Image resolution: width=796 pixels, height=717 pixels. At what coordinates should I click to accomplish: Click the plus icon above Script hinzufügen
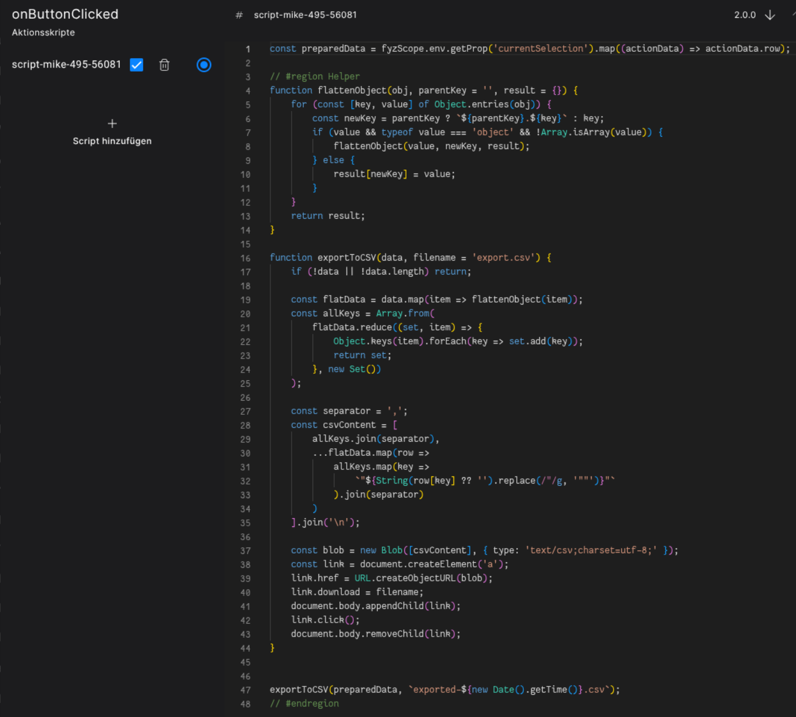tap(112, 124)
